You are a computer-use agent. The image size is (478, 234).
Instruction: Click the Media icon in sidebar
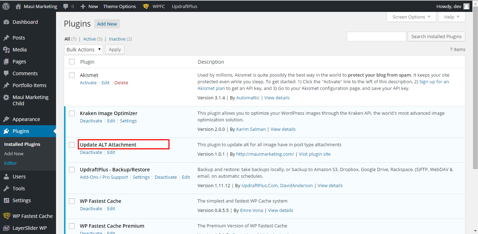click(6, 50)
